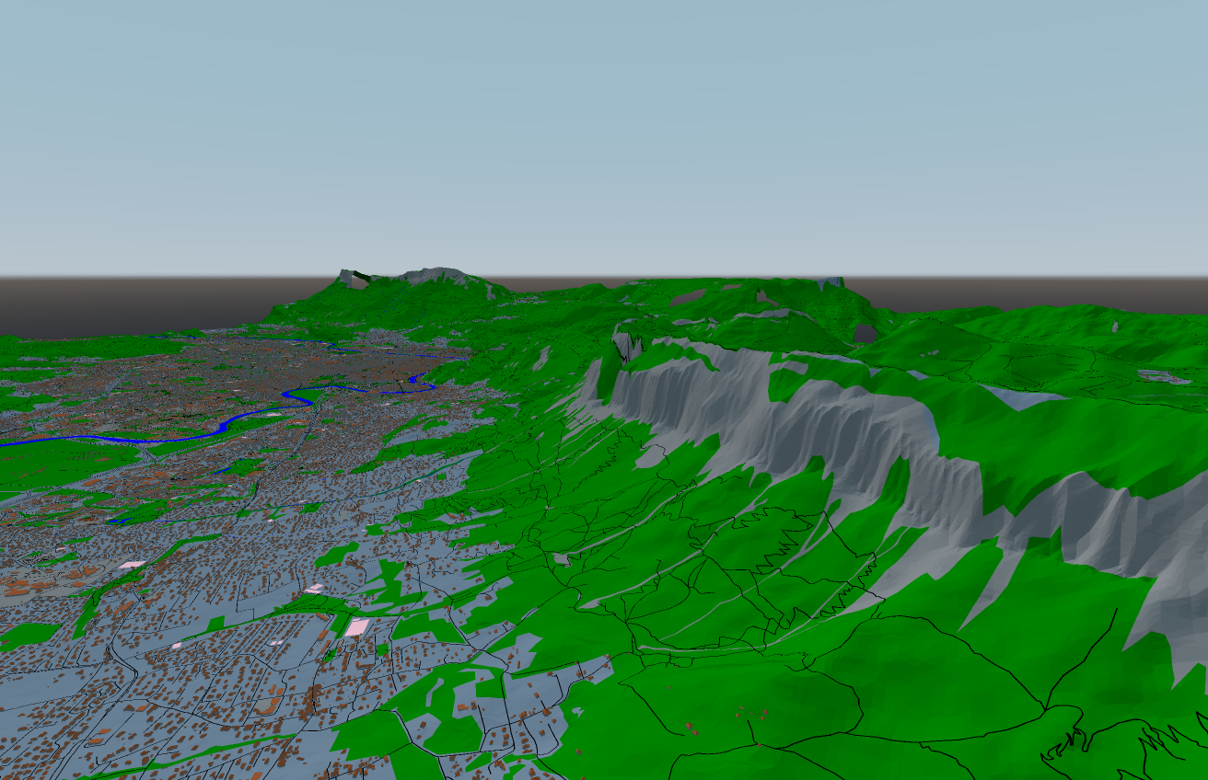Select the dark gray patch on distant ridge
The height and width of the screenshot is (780, 1208).
pyautogui.click(x=865, y=332)
